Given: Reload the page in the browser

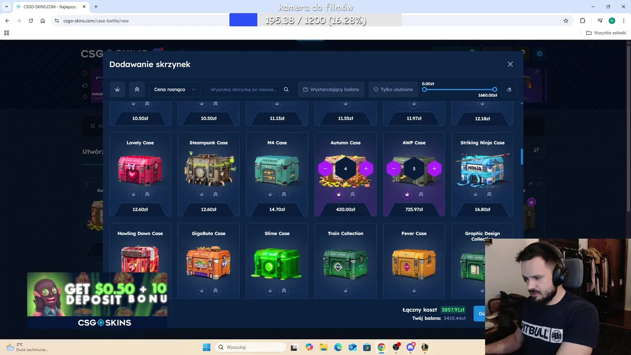Looking at the screenshot, I should 31,21.
